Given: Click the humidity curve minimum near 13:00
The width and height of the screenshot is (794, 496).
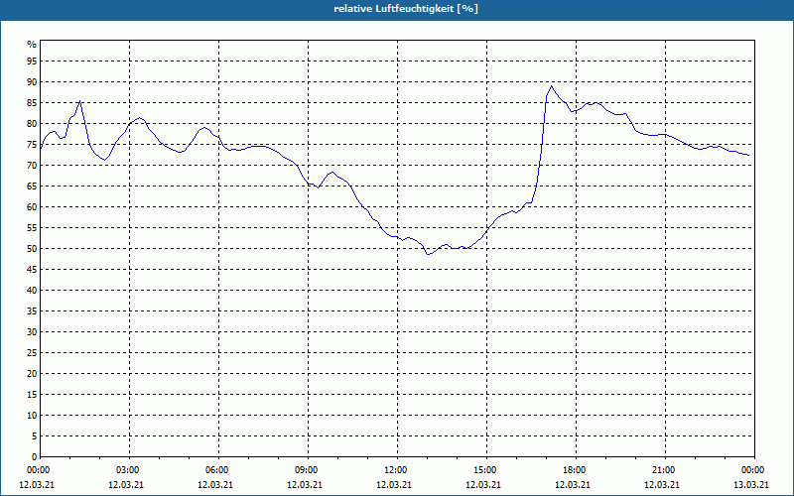Looking at the screenshot, I should (x=428, y=254).
